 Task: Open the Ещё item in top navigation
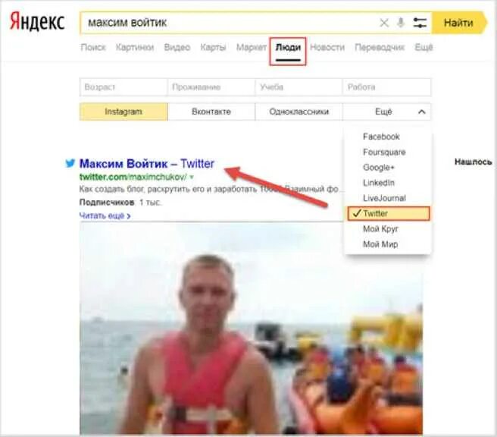click(424, 48)
